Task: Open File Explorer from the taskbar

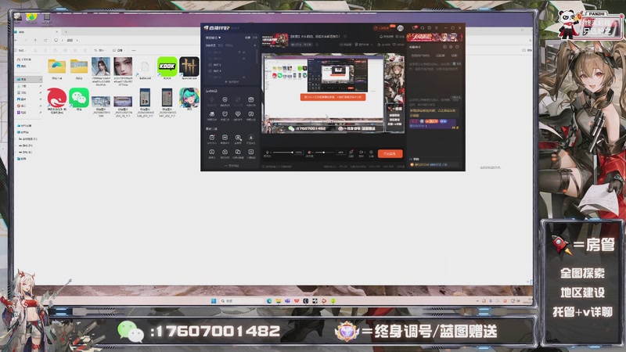Action: pos(279,300)
